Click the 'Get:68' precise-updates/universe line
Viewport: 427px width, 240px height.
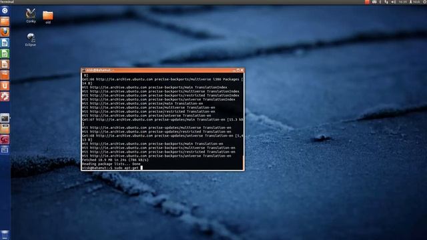coord(162,135)
